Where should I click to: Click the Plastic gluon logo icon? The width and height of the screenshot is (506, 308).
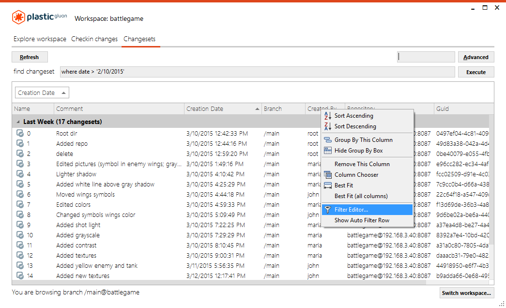click(18, 17)
